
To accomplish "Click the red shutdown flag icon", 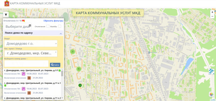I will (23, 21).
